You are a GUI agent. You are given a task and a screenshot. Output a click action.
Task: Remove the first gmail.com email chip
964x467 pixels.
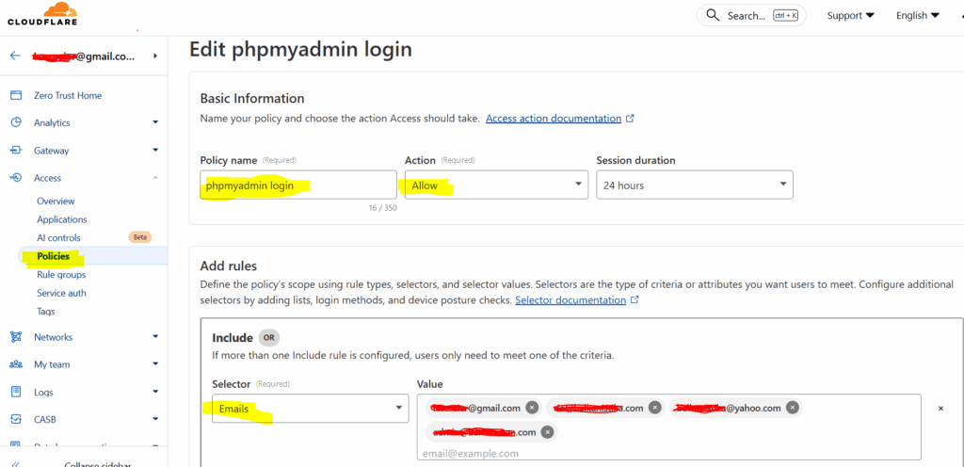533,408
